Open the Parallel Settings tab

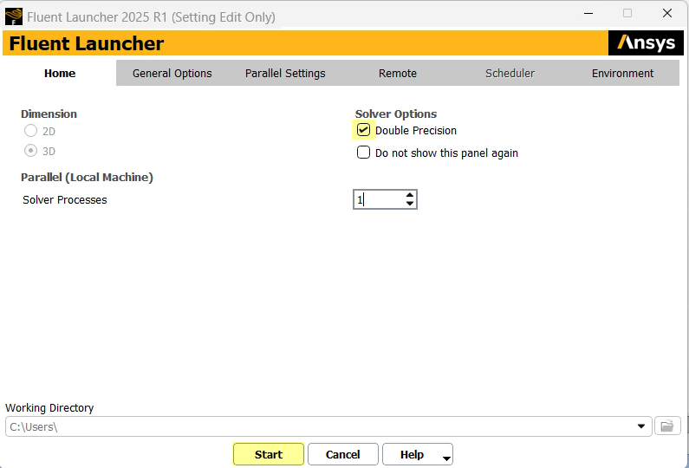click(x=285, y=74)
